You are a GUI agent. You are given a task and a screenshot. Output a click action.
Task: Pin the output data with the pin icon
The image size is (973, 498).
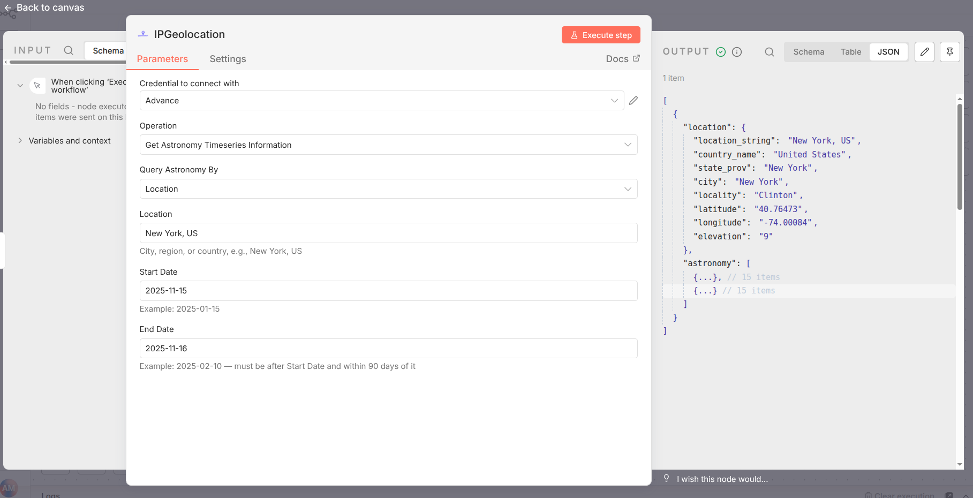pos(949,52)
